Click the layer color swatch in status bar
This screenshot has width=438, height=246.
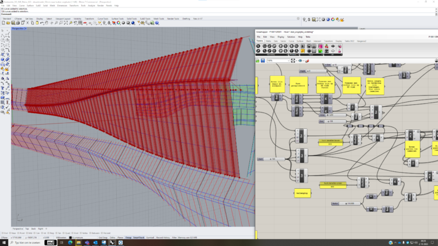(x=71, y=237)
